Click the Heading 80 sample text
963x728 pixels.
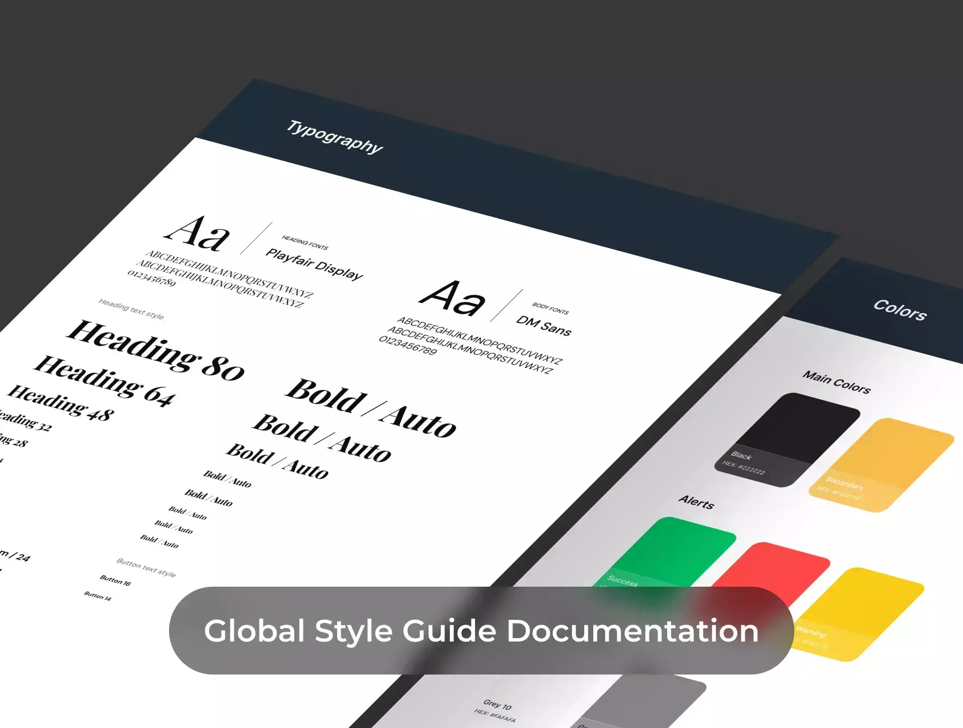click(155, 350)
